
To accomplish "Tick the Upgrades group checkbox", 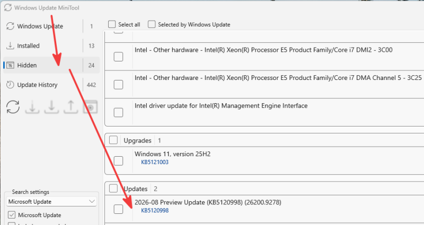I will tap(113, 140).
